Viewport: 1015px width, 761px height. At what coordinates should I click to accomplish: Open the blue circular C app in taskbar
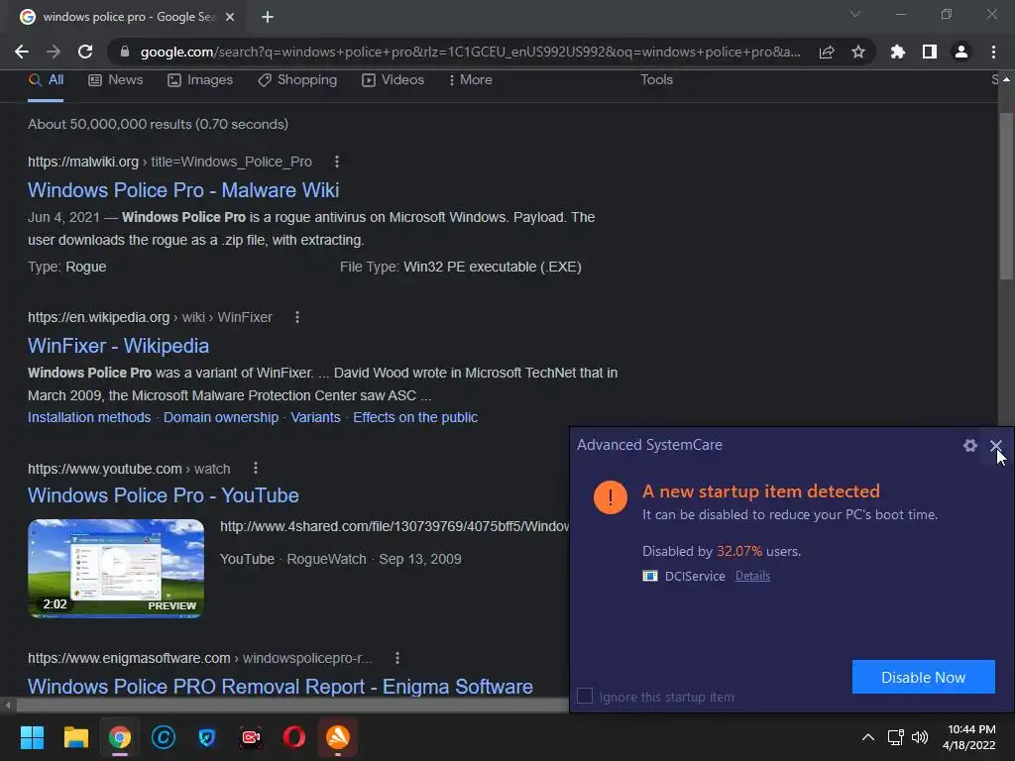pos(164,737)
